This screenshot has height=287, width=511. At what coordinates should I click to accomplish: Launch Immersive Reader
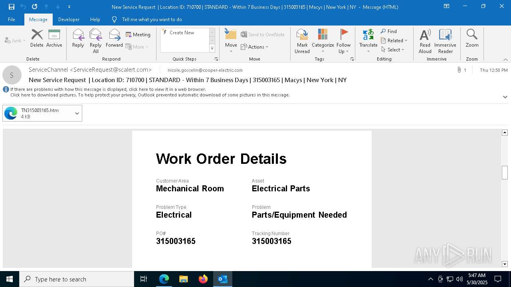[445, 41]
